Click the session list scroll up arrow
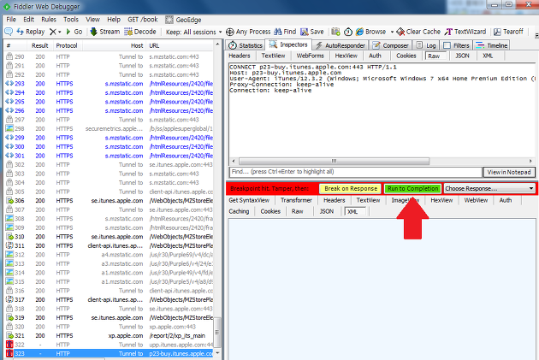The width and height of the screenshot is (539, 360). [217, 45]
